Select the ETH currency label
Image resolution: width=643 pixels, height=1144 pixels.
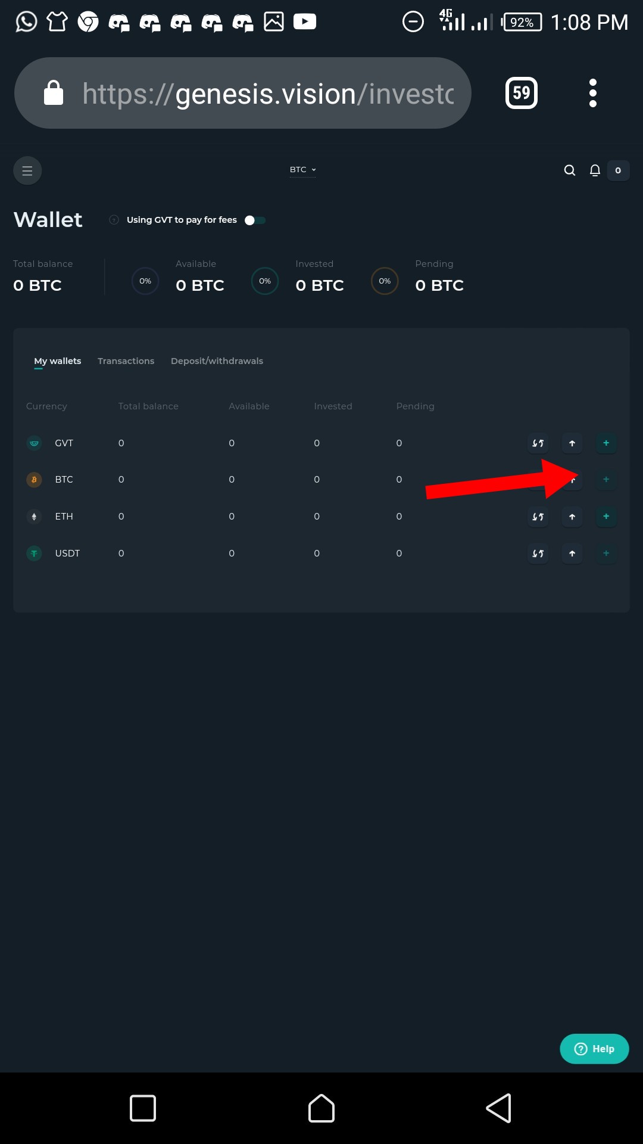(64, 517)
